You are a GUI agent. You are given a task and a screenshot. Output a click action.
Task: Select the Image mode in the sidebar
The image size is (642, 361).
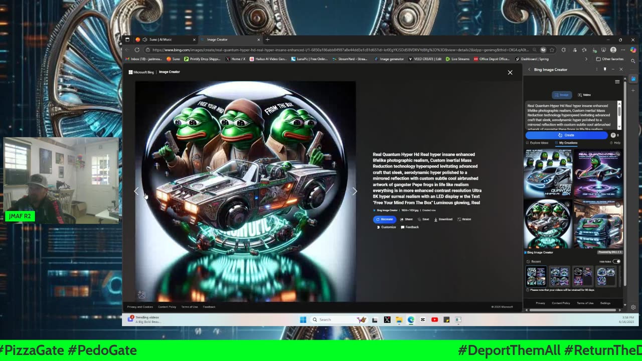coord(562,95)
